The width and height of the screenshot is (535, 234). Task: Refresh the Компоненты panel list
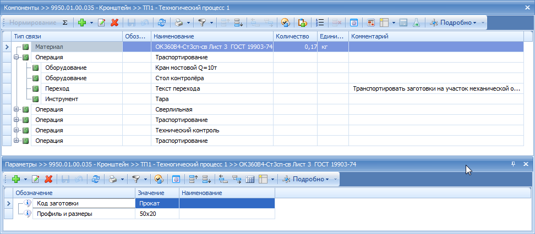[x=161, y=23]
